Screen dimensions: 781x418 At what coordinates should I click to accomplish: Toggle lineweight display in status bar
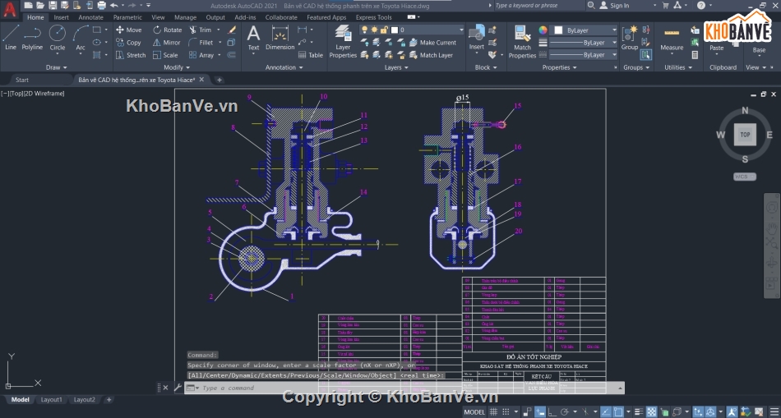639,411
